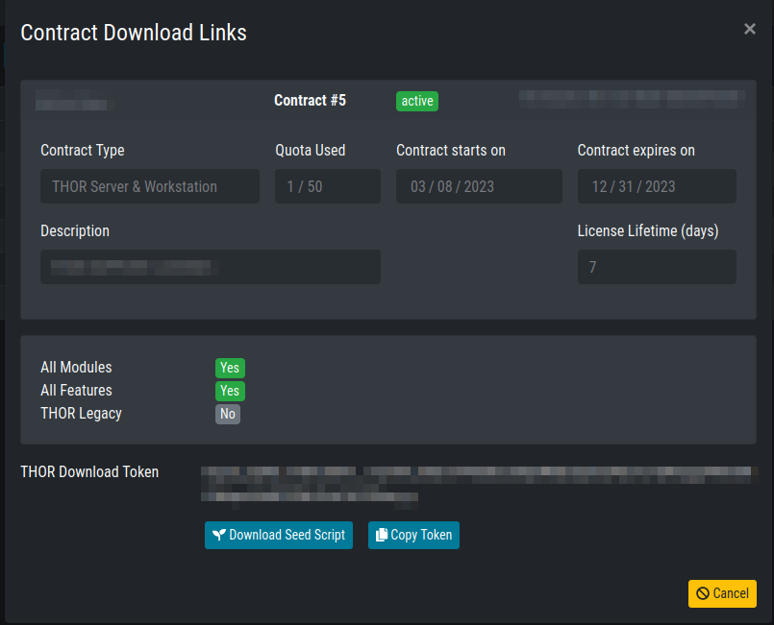Click the Yes badge next to All Features
The height and width of the screenshot is (625, 774).
(x=230, y=391)
